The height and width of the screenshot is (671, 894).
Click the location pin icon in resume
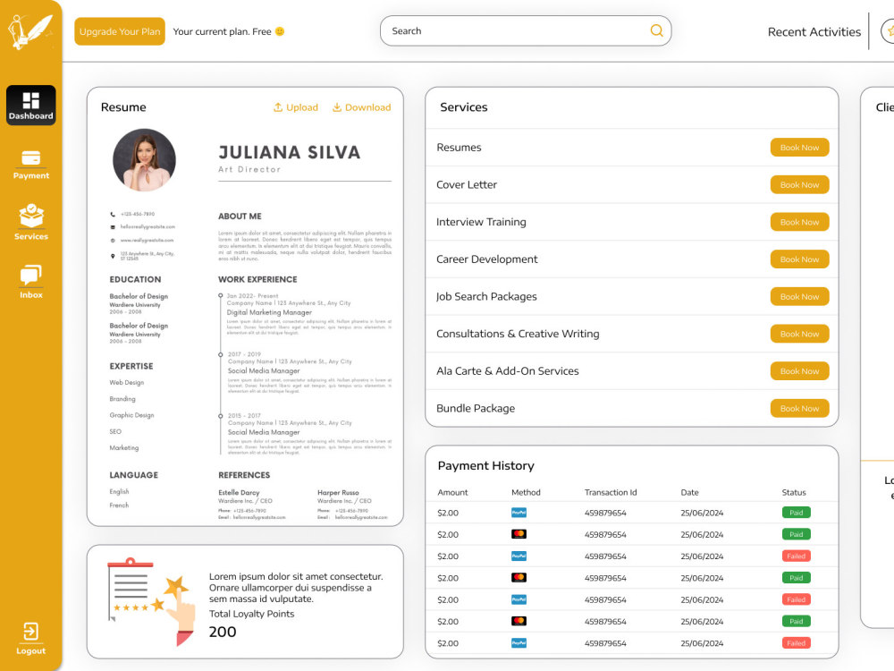(x=113, y=256)
